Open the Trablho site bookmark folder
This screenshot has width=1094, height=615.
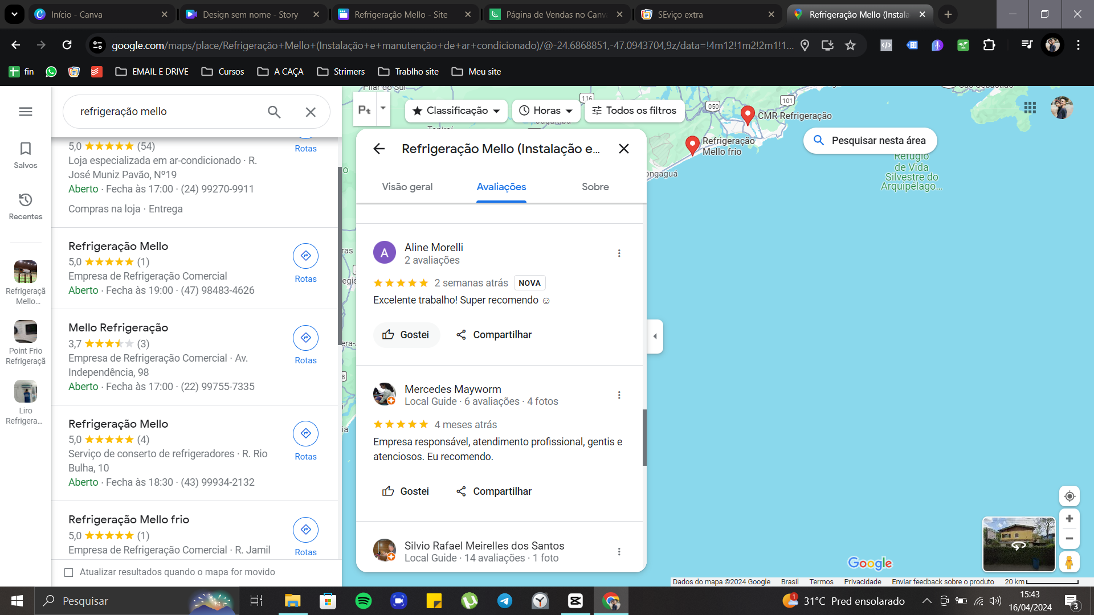pos(409,72)
